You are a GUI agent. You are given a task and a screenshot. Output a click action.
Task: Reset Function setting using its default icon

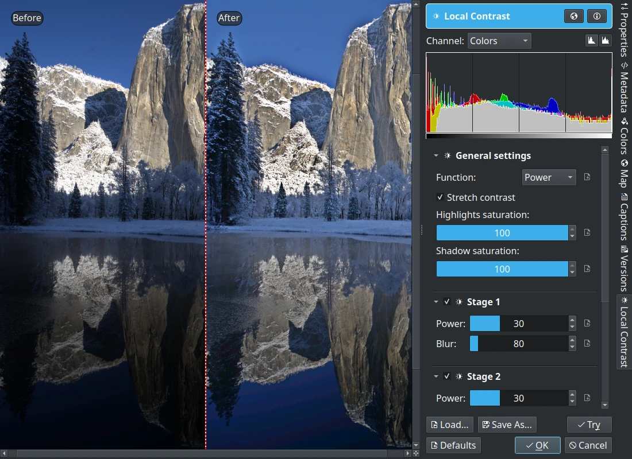[587, 177]
